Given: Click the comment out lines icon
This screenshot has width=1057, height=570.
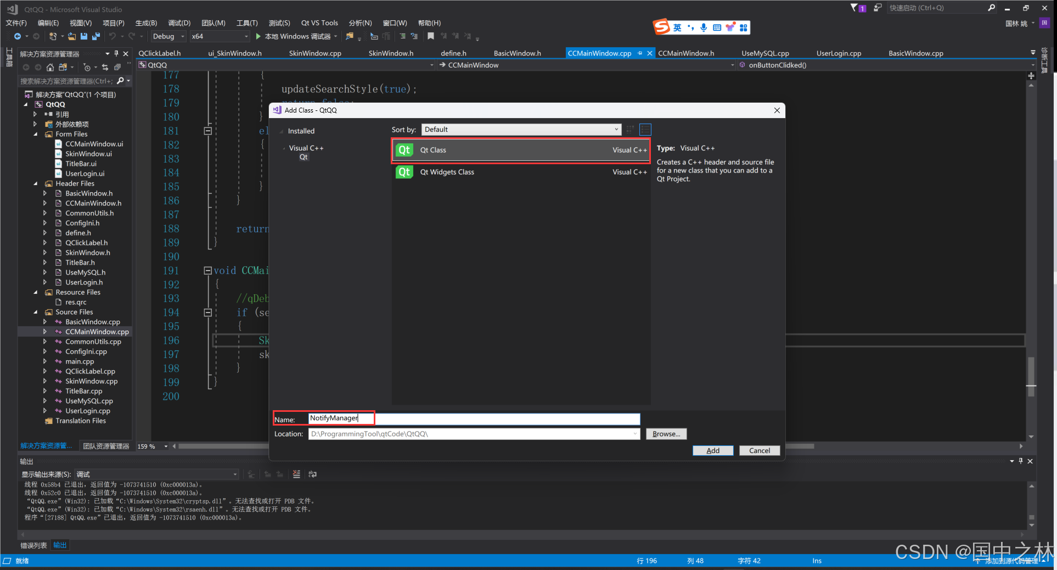Looking at the screenshot, I should pyautogui.click(x=402, y=36).
